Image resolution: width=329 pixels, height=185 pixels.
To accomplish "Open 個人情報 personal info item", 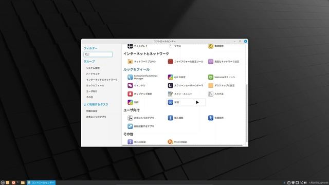I will [x=175, y=118].
